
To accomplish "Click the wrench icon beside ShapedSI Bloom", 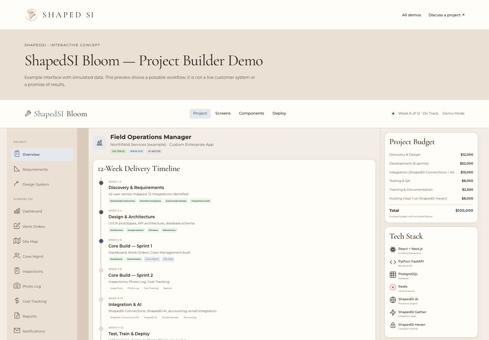I will pos(28,114).
